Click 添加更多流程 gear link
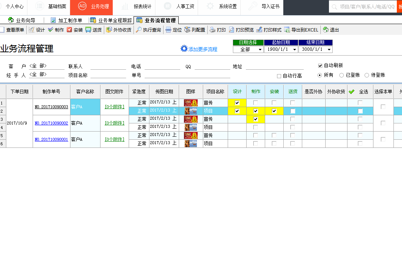The height and width of the screenshot is (272, 402). click(184, 49)
